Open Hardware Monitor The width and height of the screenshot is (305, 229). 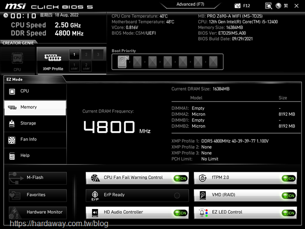pos(38,213)
